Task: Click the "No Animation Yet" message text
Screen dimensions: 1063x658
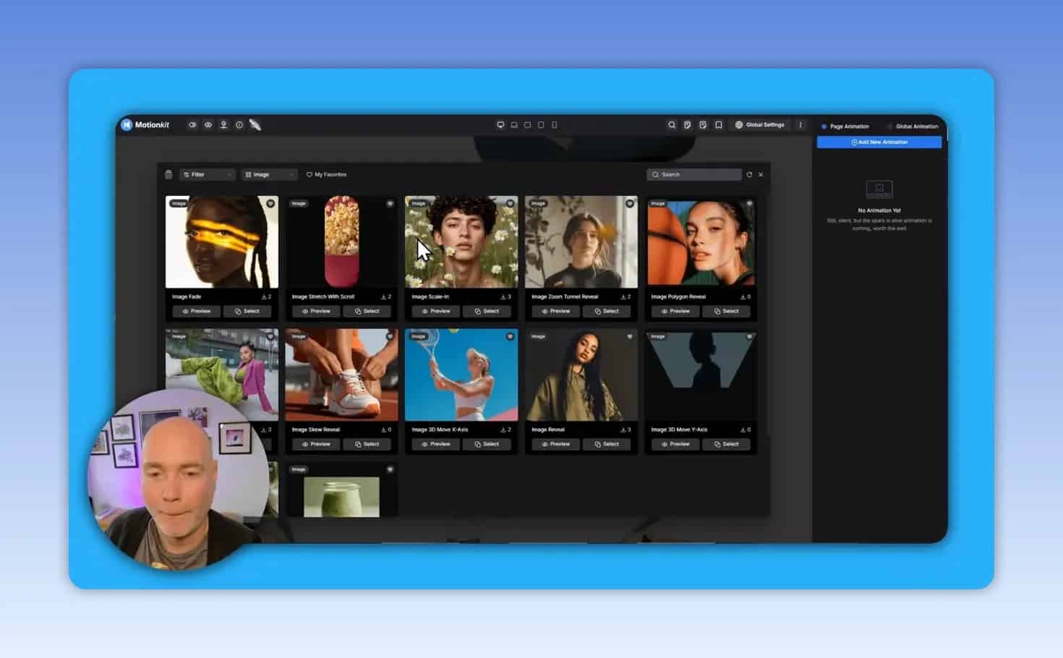Action: click(x=879, y=211)
